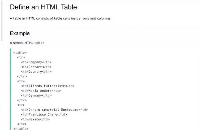Click the 'A simple HTML table:' text
The image size is (202, 130).
pyautogui.click(x=27, y=43)
